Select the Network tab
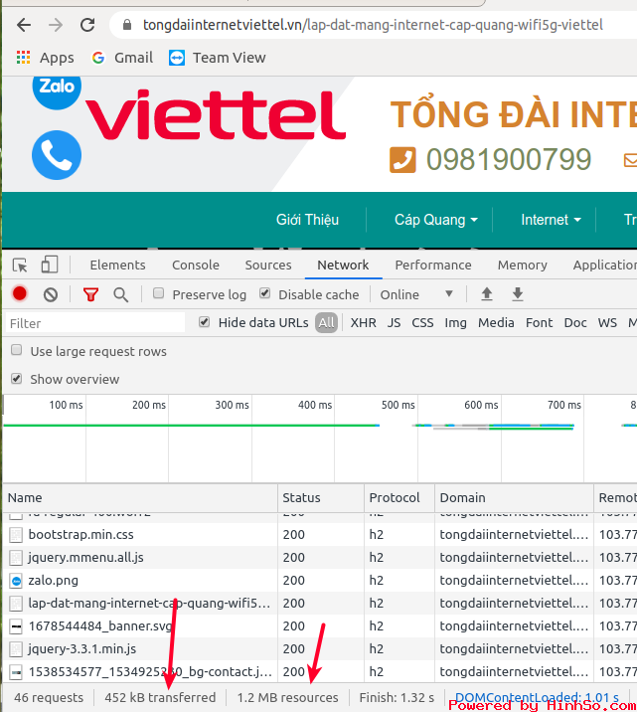Image resolution: width=637 pixels, height=712 pixels. (x=343, y=265)
